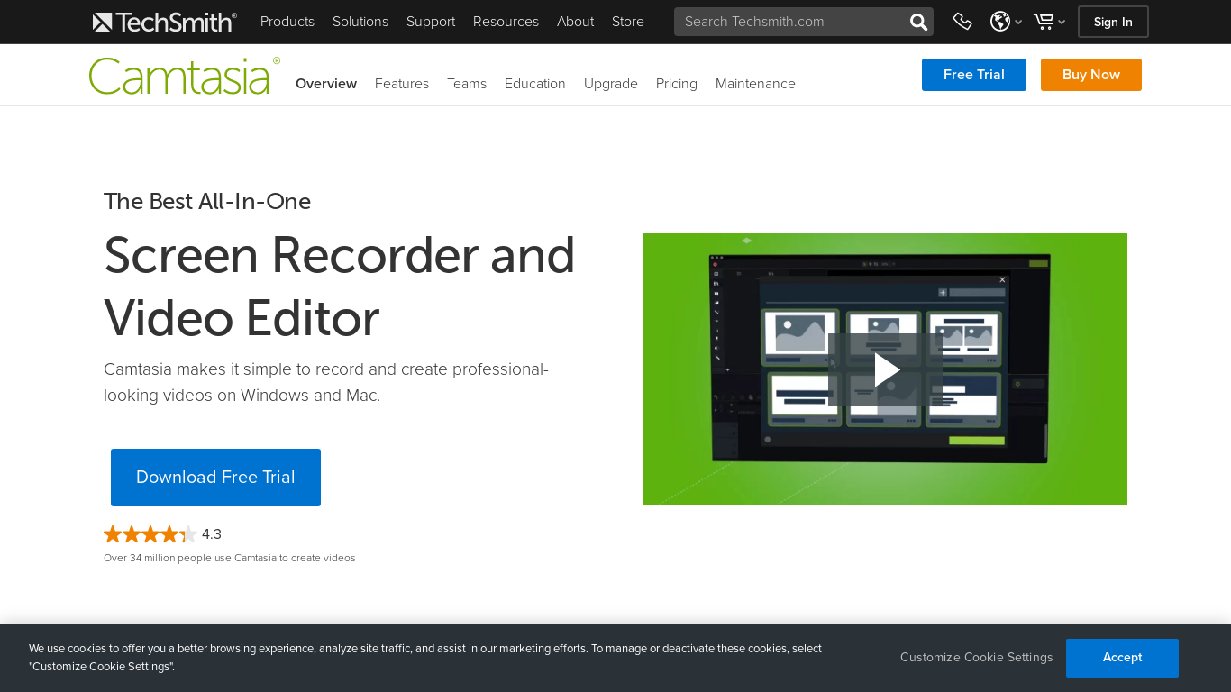Open the shopping cart dropdown

tap(1049, 22)
